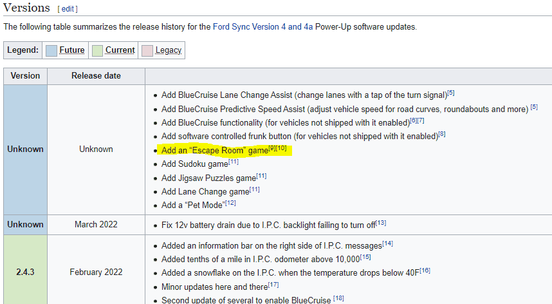This screenshot has height=304, width=552.
Task: Open citation 14 after information bar line
Action: click(387, 243)
